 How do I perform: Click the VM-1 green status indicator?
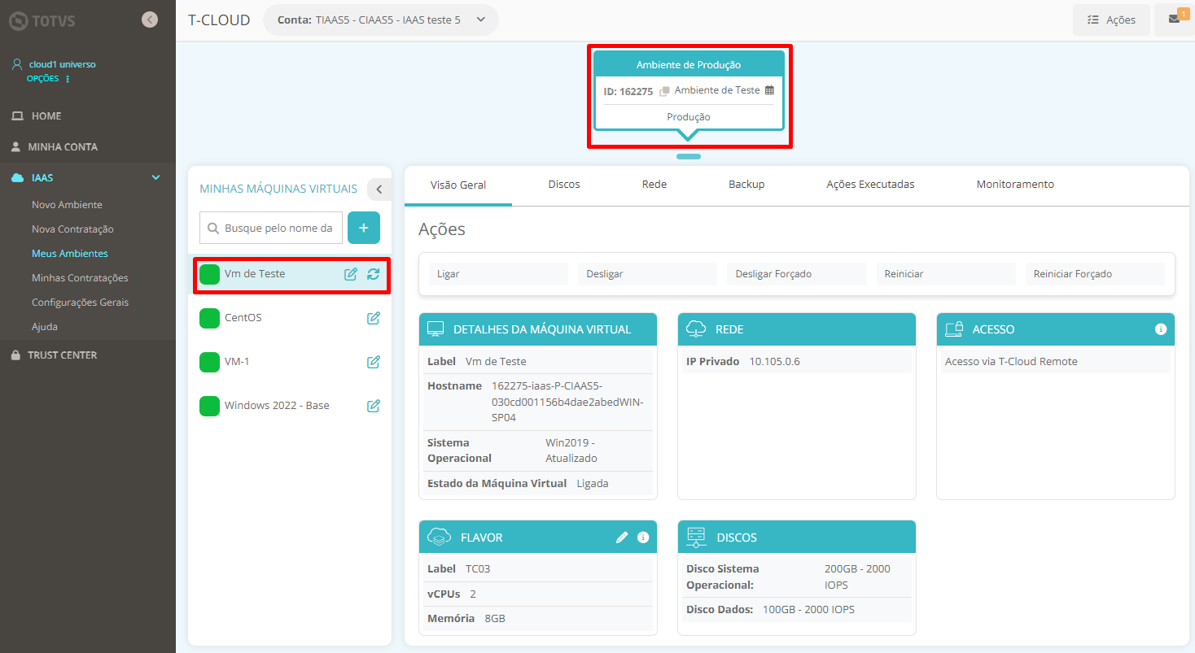tap(210, 362)
